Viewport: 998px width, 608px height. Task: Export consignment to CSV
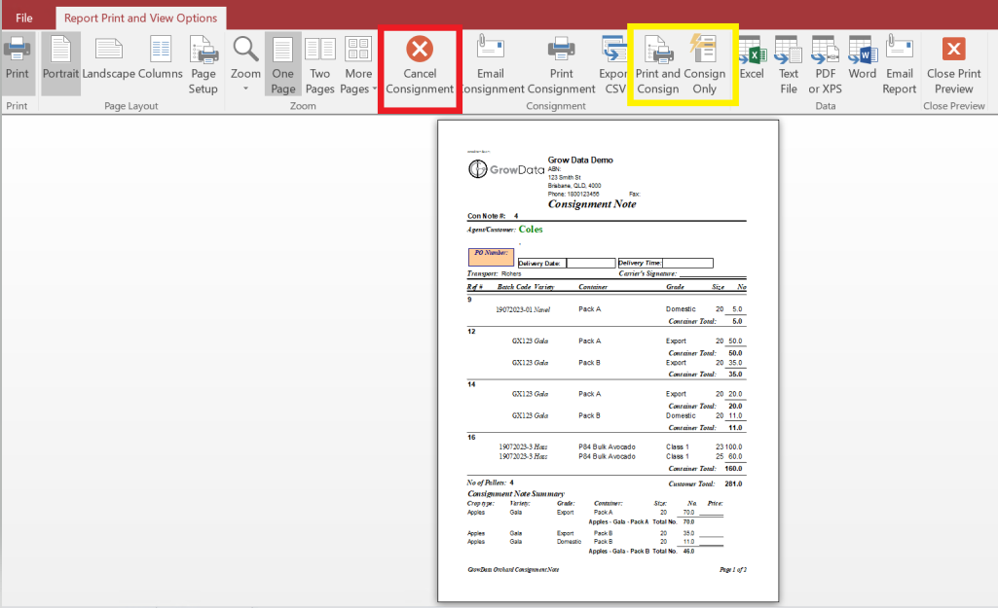[x=614, y=65]
